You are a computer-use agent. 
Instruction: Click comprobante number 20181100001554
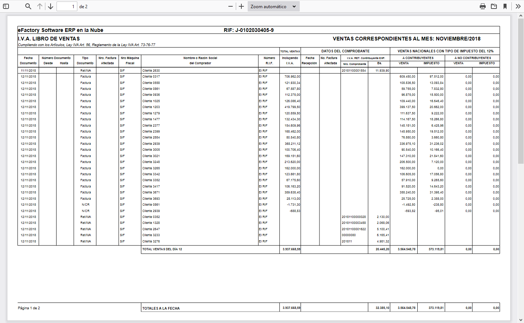click(x=354, y=71)
